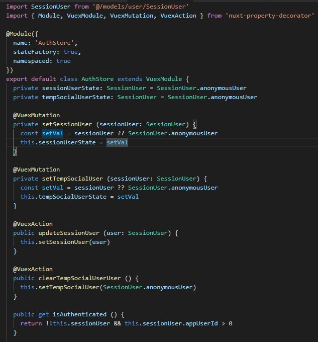Click setVal assigned to this.tempSocialUserState
This screenshot has width=318, height=342.
click(128, 197)
